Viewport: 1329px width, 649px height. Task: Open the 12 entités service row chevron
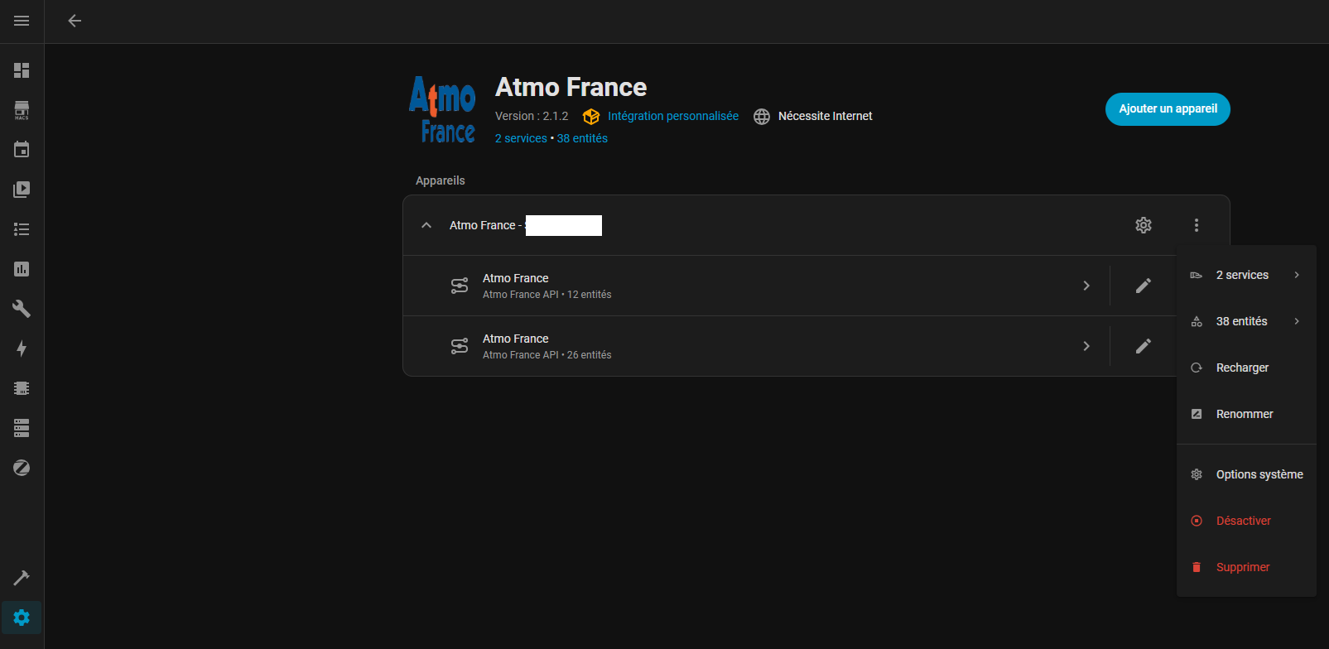tap(1086, 286)
